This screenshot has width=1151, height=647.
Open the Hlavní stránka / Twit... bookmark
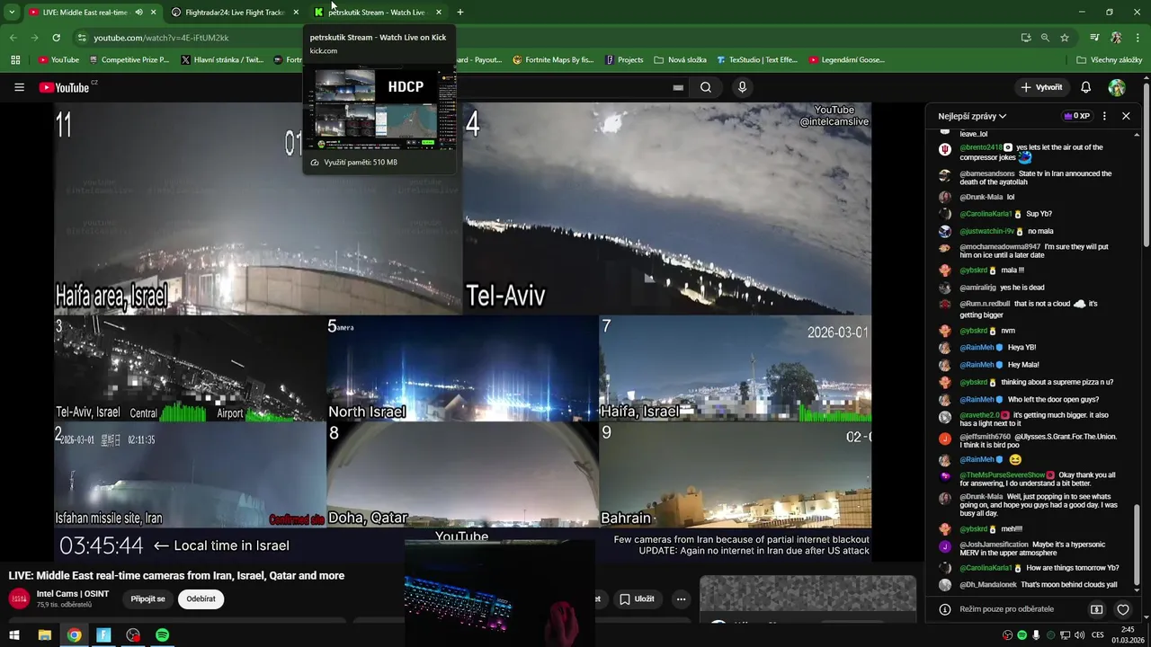(222, 60)
